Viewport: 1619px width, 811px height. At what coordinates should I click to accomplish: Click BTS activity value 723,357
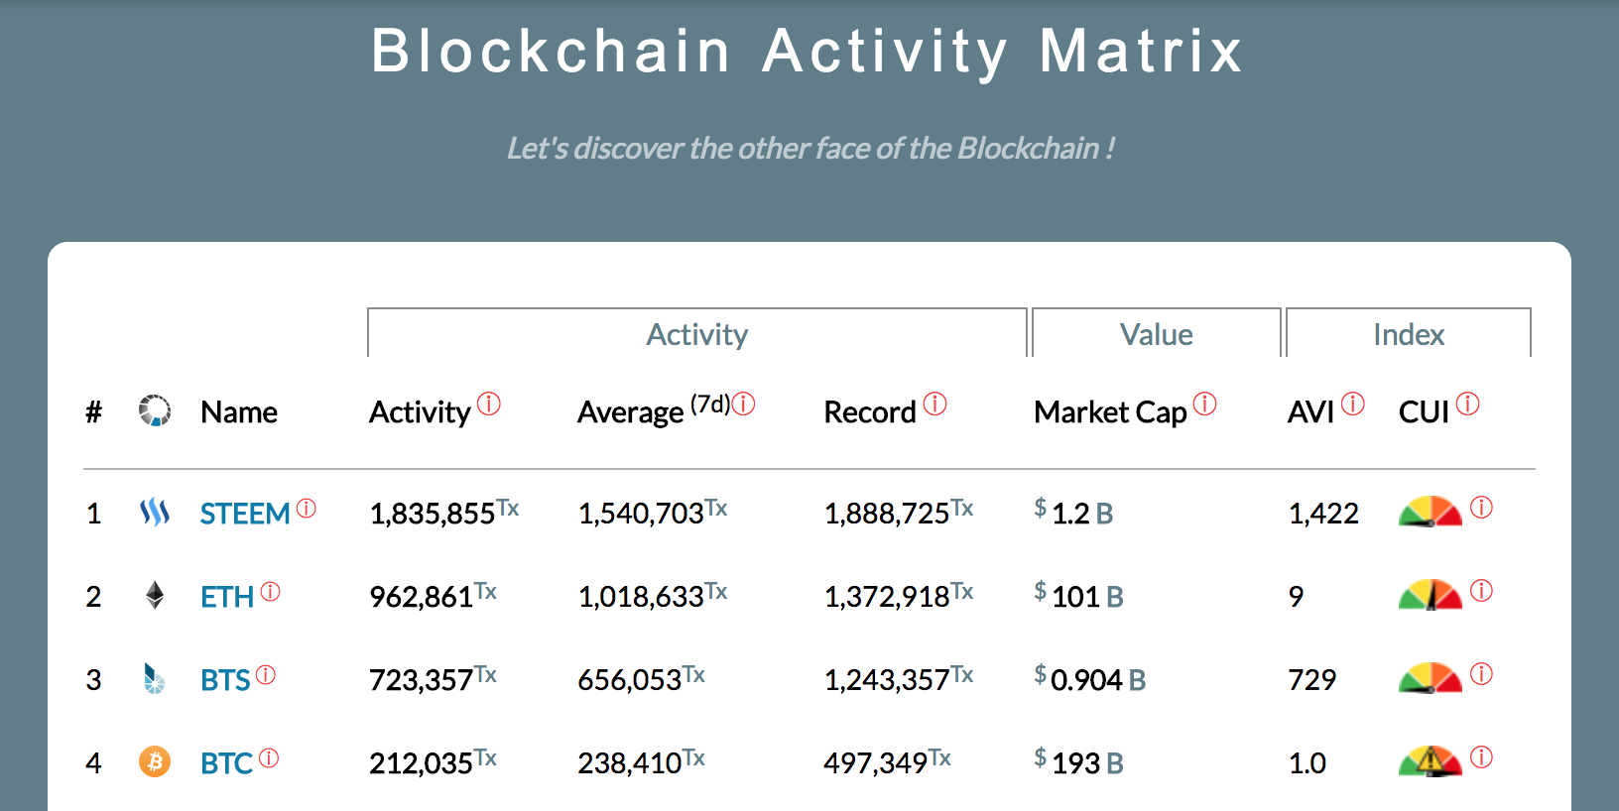(433, 678)
